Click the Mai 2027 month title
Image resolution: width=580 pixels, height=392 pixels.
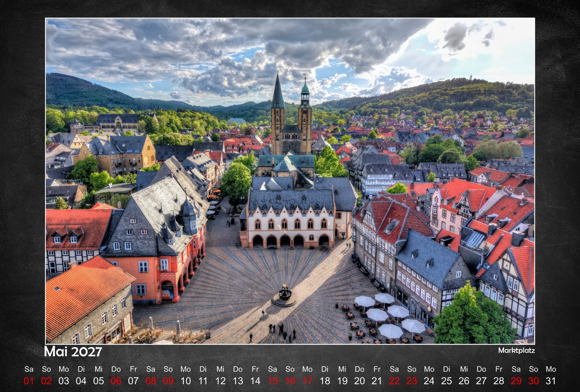(73, 351)
